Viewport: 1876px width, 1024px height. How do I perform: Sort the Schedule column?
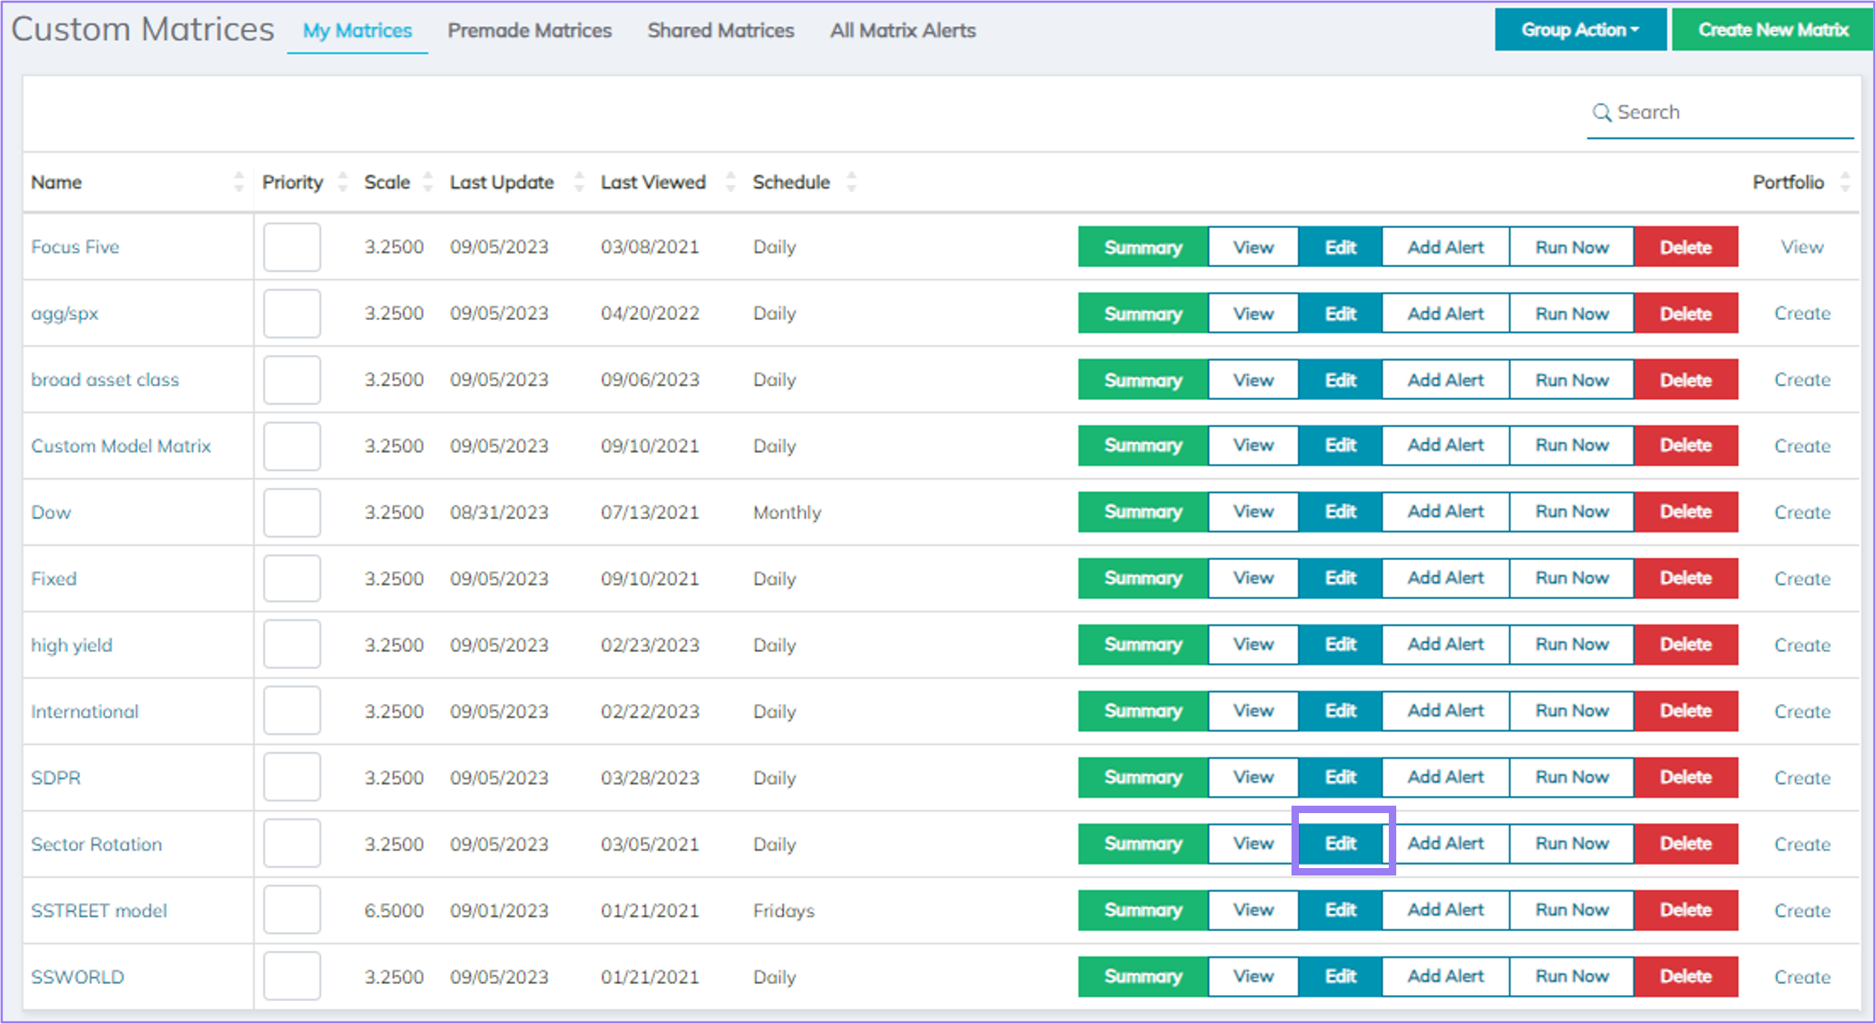pos(852,182)
